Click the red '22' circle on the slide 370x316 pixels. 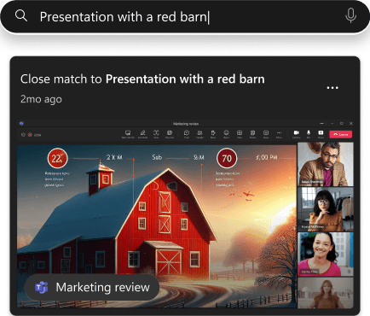click(58, 158)
